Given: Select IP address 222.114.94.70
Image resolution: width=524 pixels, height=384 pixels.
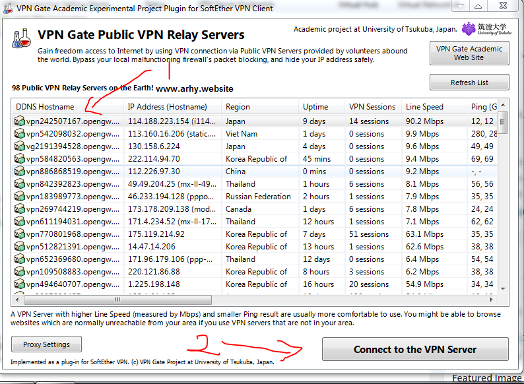Looking at the screenshot, I should (x=154, y=159).
